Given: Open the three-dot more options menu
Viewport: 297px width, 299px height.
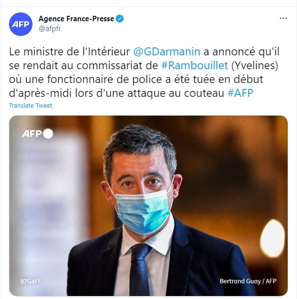Looking at the screenshot, I should pyautogui.click(x=283, y=18).
